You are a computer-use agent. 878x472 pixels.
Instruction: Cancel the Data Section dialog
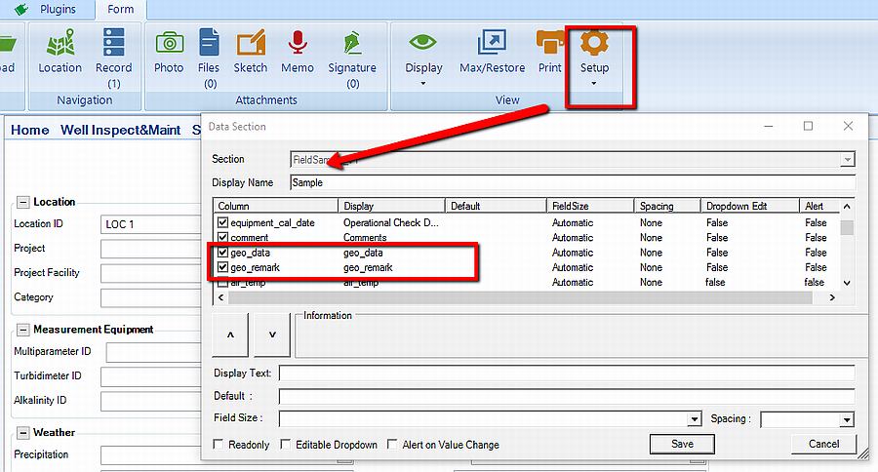[x=823, y=444]
